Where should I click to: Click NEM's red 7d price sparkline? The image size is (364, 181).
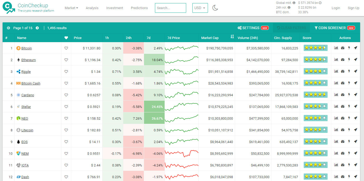coord(181,153)
